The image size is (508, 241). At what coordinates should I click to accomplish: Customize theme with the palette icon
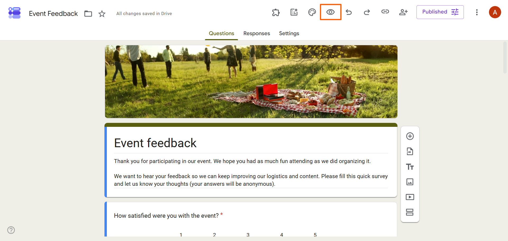tap(312, 12)
